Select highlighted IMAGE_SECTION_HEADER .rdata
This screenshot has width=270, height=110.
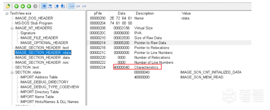43,52
